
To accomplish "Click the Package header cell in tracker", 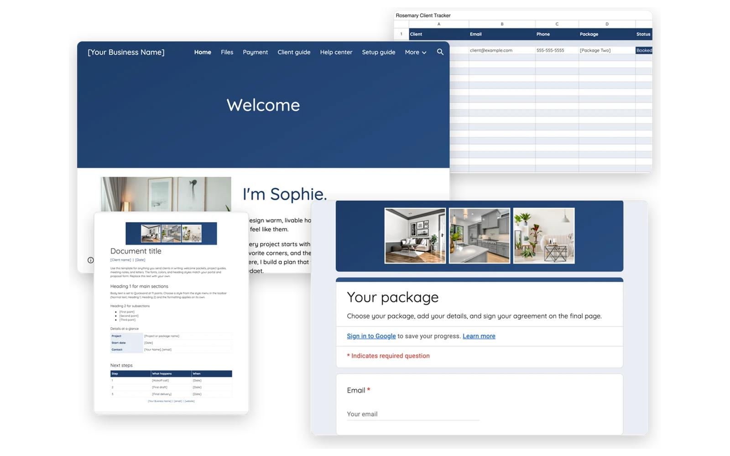I will tap(607, 34).
